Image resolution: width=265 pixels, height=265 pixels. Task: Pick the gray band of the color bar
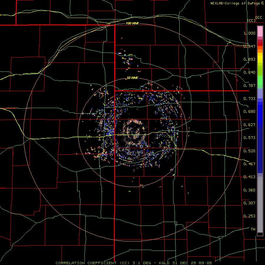click(260, 205)
